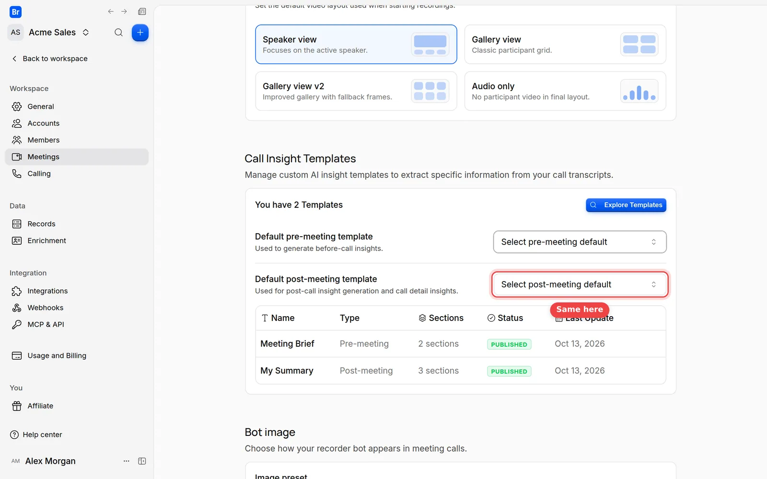The width and height of the screenshot is (767, 479).
Task: Open the My Summary template row
Action: click(461, 371)
